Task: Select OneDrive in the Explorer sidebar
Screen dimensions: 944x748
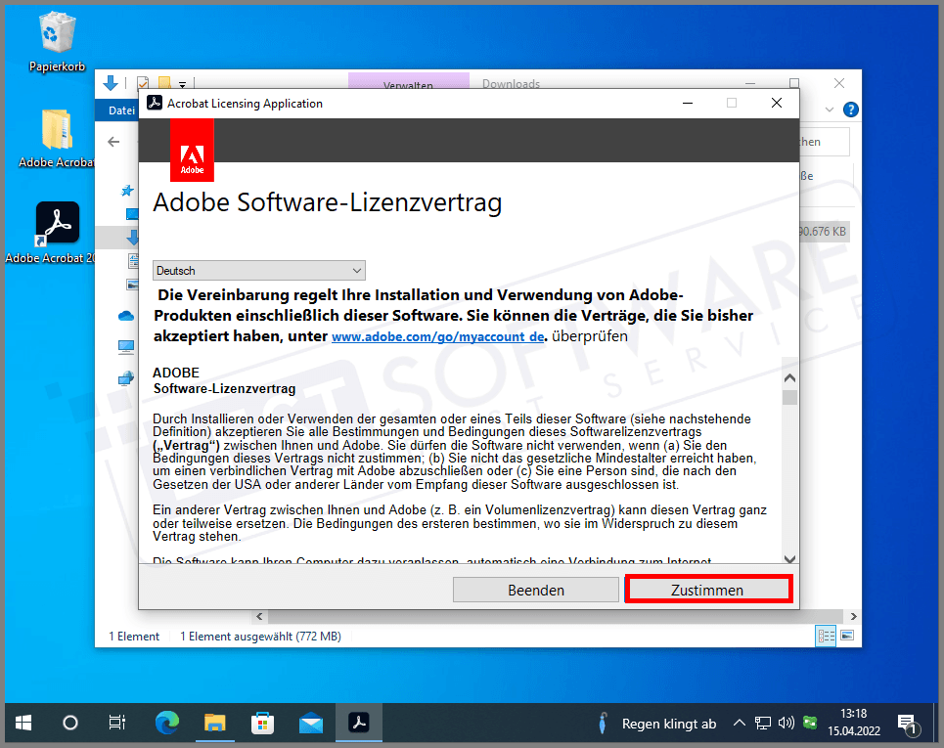Action: [x=125, y=316]
